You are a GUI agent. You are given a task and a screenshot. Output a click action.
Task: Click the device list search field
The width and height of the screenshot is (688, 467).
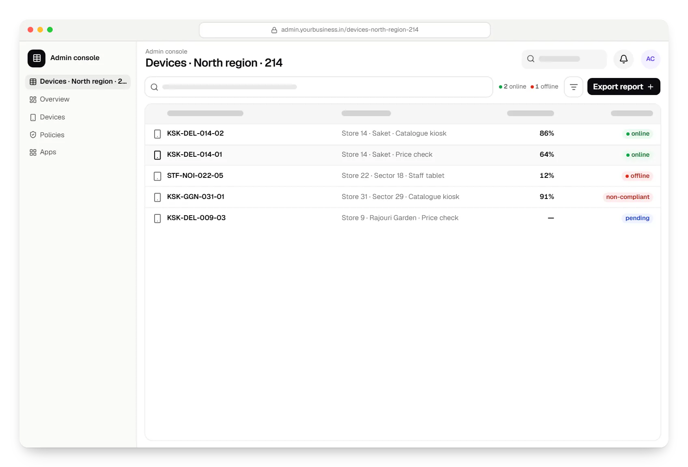[x=319, y=87]
